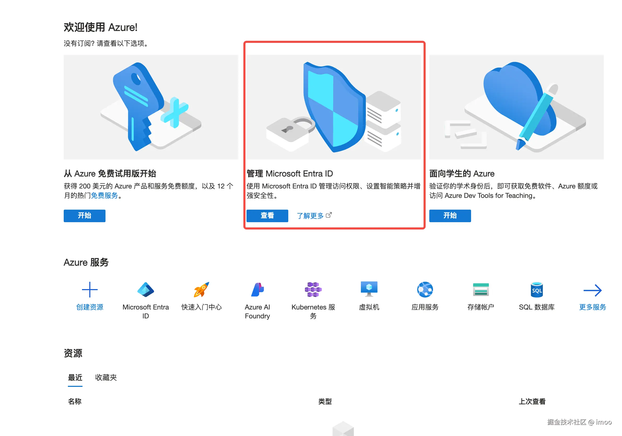The image size is (622, 436).
Task: Click the Create Resource plus icon
Action: [90, 290]
